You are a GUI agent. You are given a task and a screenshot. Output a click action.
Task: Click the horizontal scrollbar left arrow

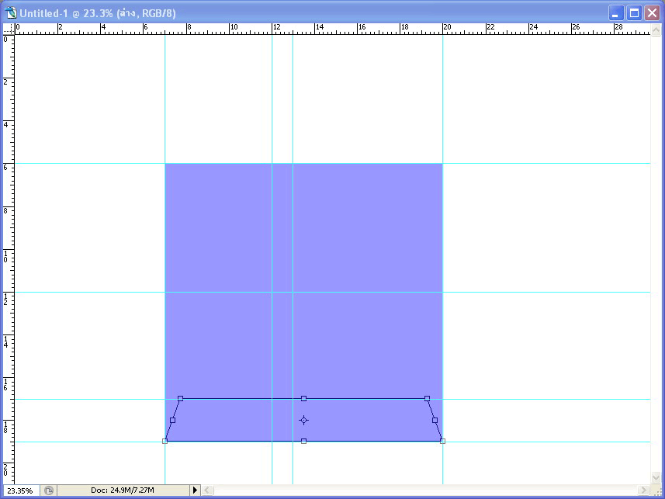(x=207, y=490)
